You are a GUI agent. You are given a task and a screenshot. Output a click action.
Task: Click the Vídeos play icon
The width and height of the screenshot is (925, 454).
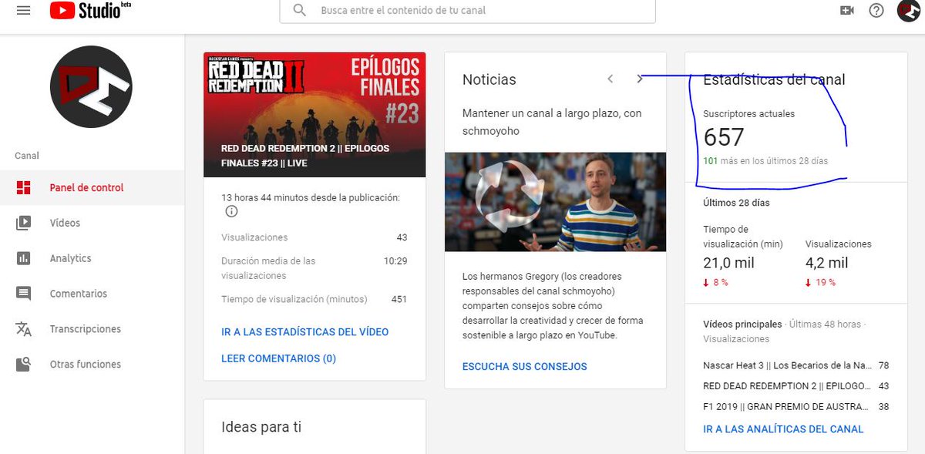click(24, 223)
